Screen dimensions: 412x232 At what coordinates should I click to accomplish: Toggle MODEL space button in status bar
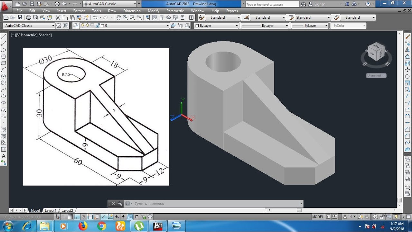318,217
